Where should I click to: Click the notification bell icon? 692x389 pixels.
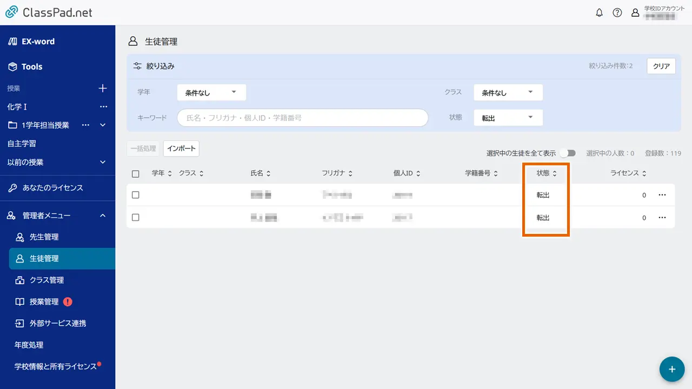(599, 13)
